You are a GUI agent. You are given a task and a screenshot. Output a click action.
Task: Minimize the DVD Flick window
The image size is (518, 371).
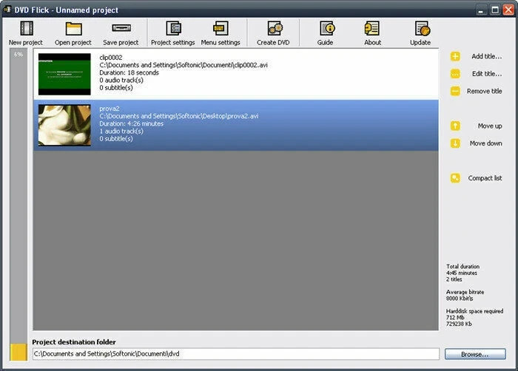coord(481,10)
